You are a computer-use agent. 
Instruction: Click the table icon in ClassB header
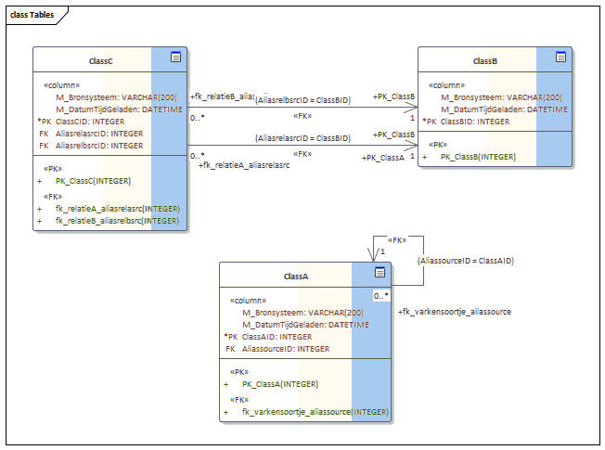click(x=560, y=58)
